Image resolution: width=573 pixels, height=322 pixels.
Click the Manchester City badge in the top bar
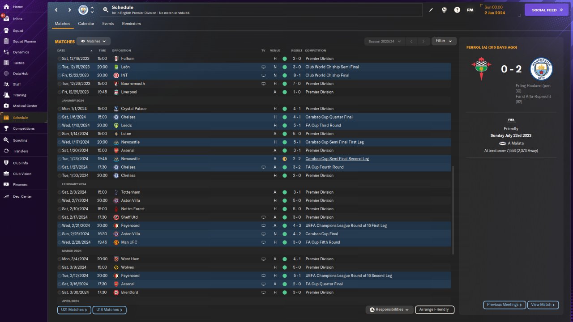click(x=83, y=10)
